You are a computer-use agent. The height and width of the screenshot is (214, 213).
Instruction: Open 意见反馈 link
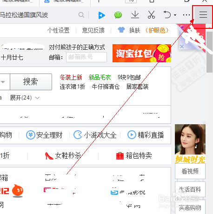pos(93,30)
